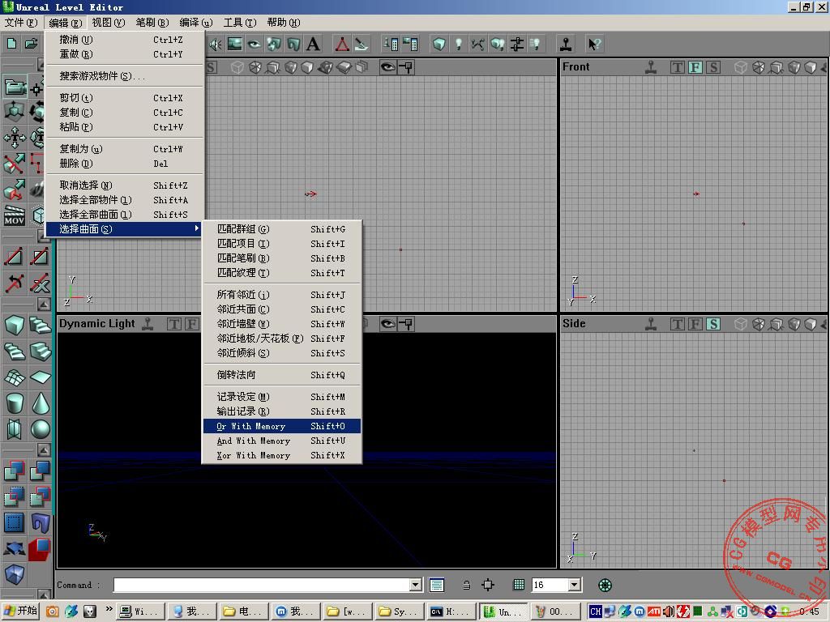The width and height of the screenshot is (830, 622).
Task: Build a Spiral Staircase brush
Action: click(x=15, y=350)
